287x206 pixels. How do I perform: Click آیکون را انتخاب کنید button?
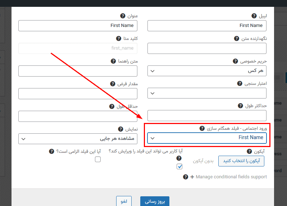[241, 161]
